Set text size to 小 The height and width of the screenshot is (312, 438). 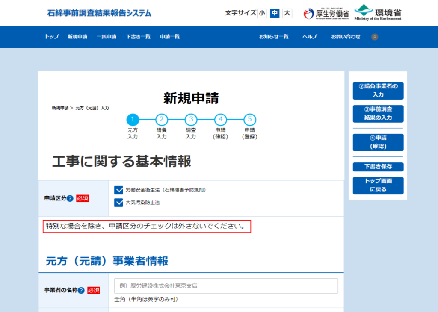tap(262, 13)
